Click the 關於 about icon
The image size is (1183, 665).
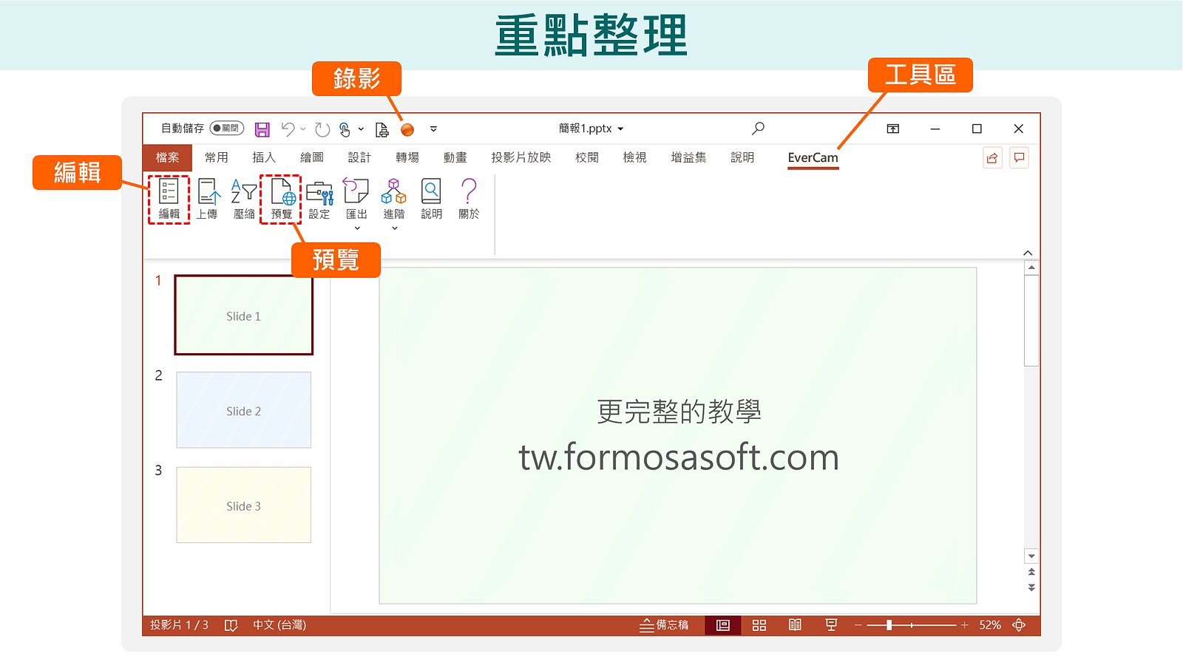(x=469, y=198)
